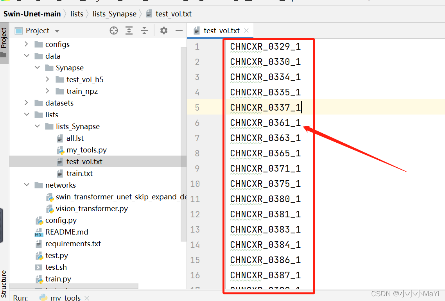This screenshot has width=445, height=301.
Task: Open the Structure side tool window tab
Action: [4, 284]
